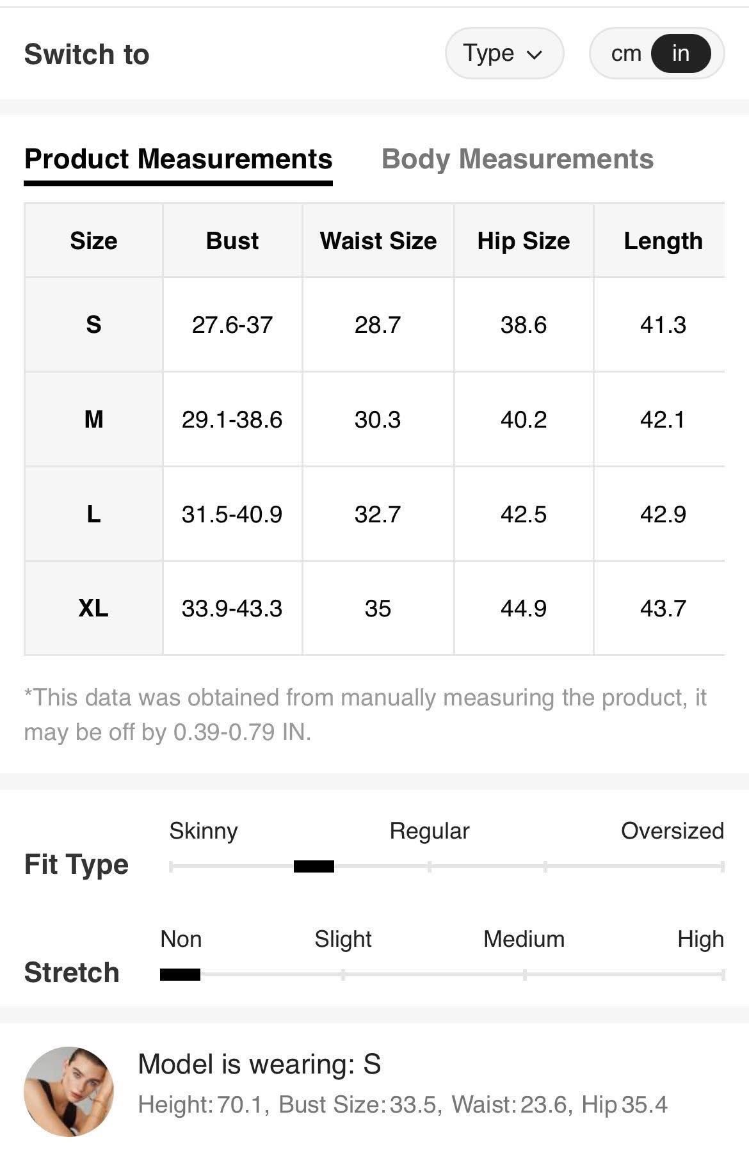Open the Type dropdown
This screenshot has height=1151, width=749.
(504, 53)
